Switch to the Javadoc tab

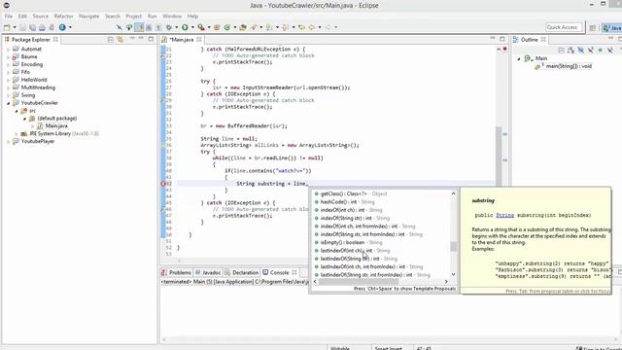click(x=208, y=272)
